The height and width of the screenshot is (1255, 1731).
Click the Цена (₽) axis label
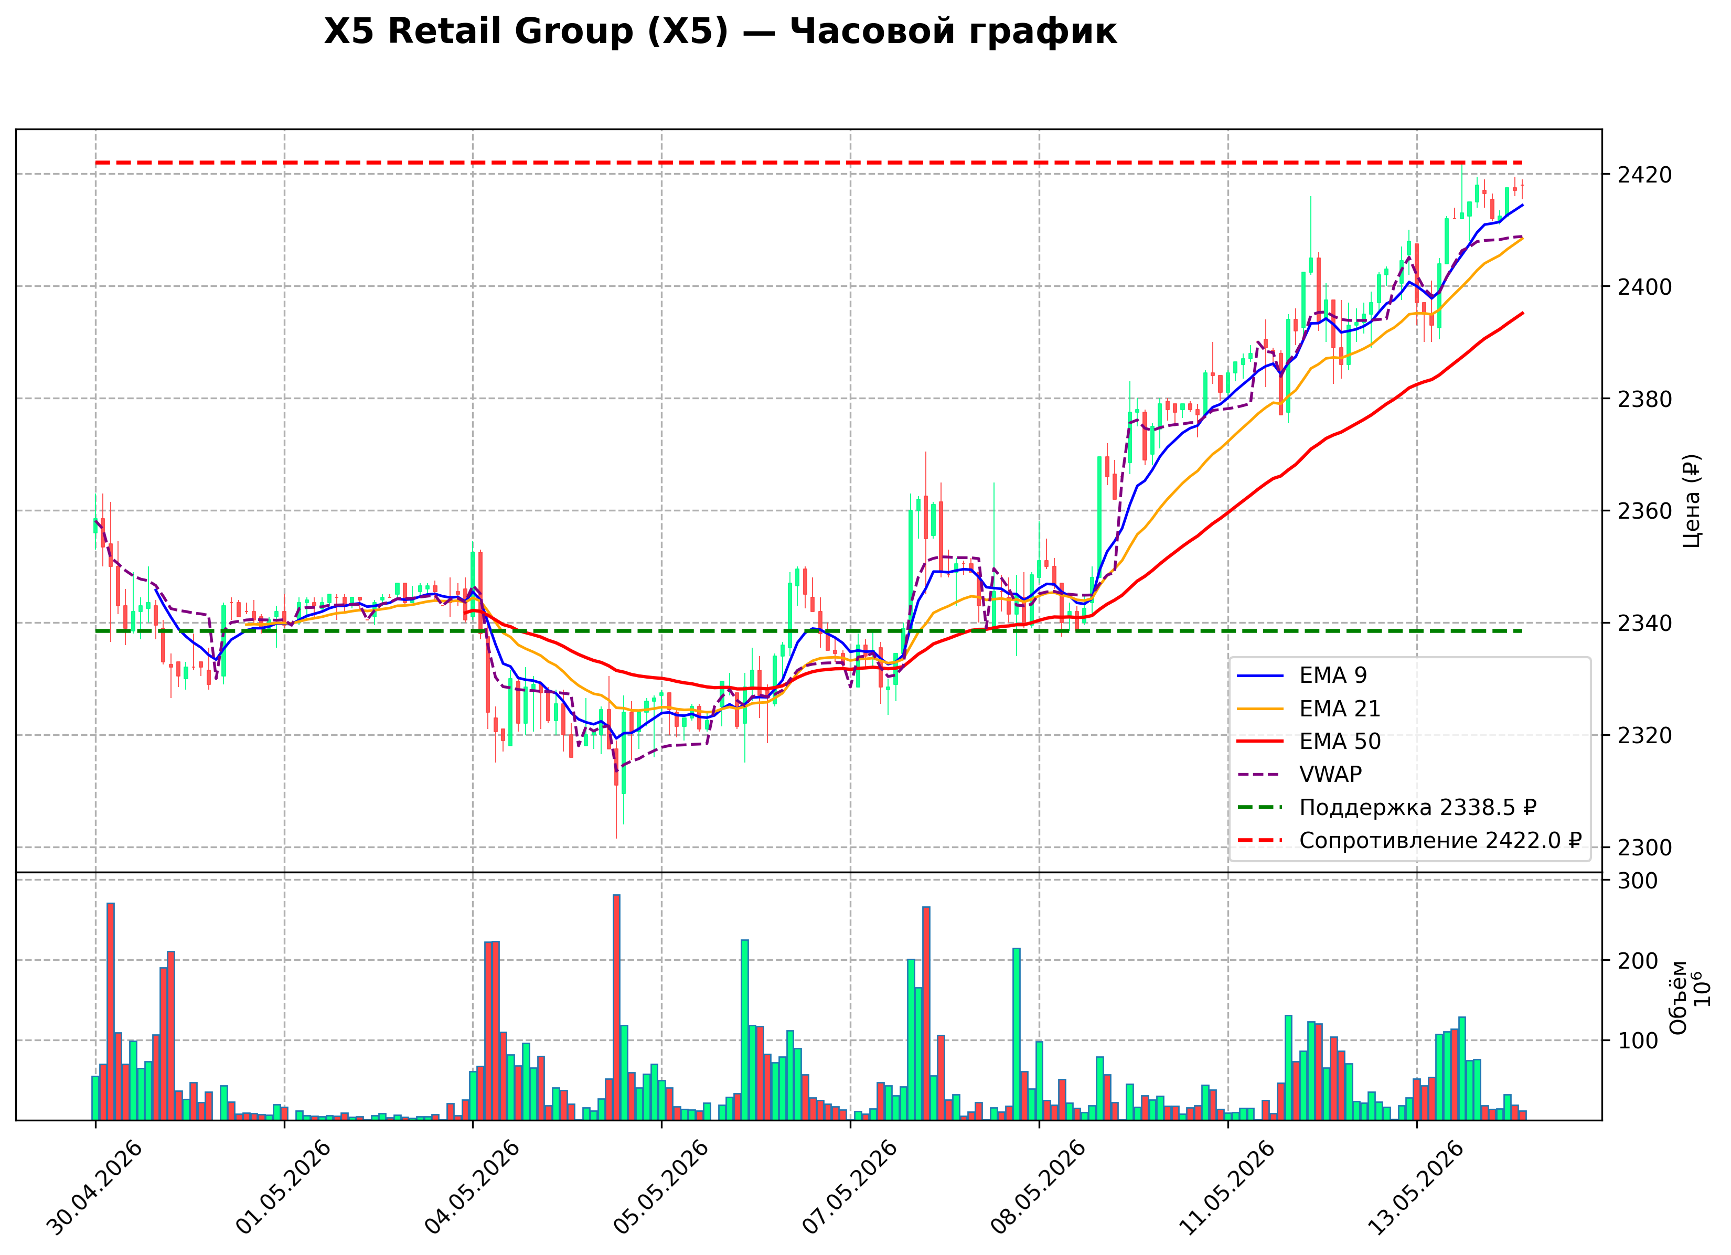coord(1691,501)
